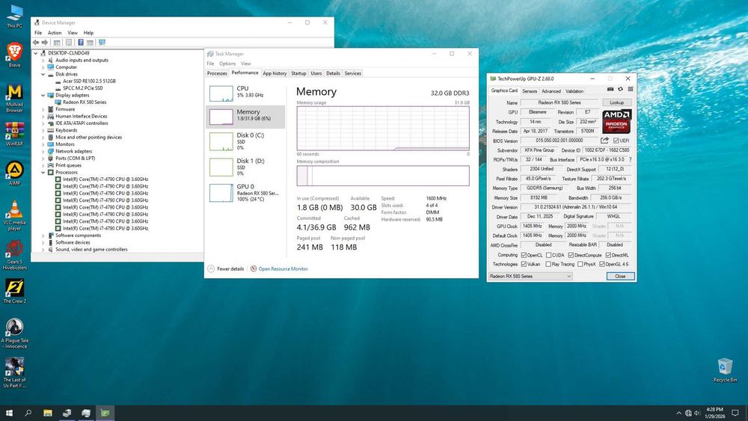Toggle the OpenGL 4.6 checkbox in GPU-Z
Image resolution: width=748 pixels, height=421 pixels.
click(x=602, y=264)
